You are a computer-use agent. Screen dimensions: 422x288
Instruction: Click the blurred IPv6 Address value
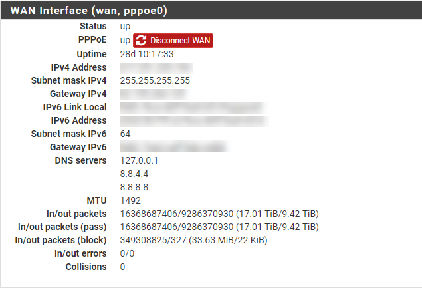[x=194, y=120]
